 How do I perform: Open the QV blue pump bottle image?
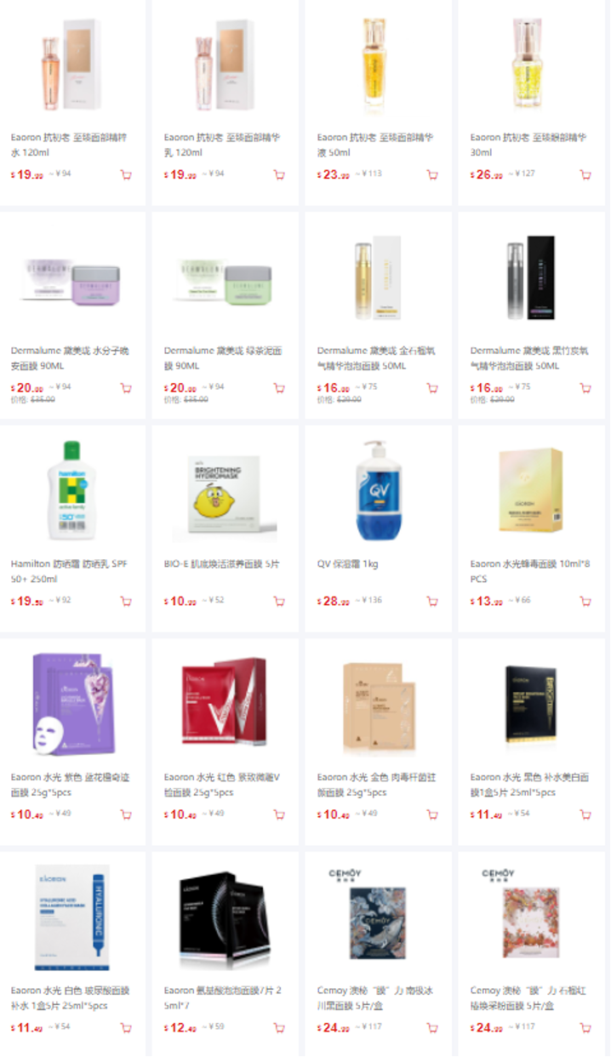click(378, 491)
